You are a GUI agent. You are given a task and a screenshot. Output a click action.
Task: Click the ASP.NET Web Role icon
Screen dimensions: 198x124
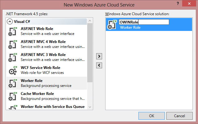pyautogui.click(x=12, y=32)
